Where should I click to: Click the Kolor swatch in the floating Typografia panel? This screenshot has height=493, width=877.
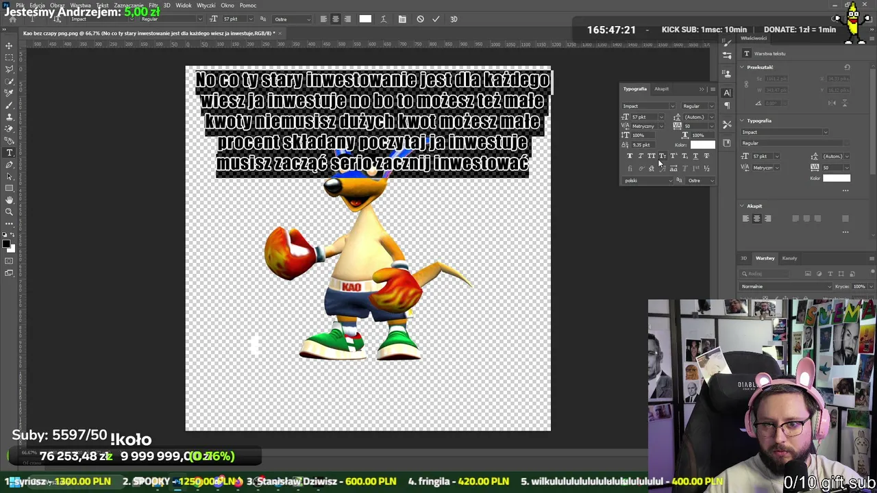(x=702, y=145)
